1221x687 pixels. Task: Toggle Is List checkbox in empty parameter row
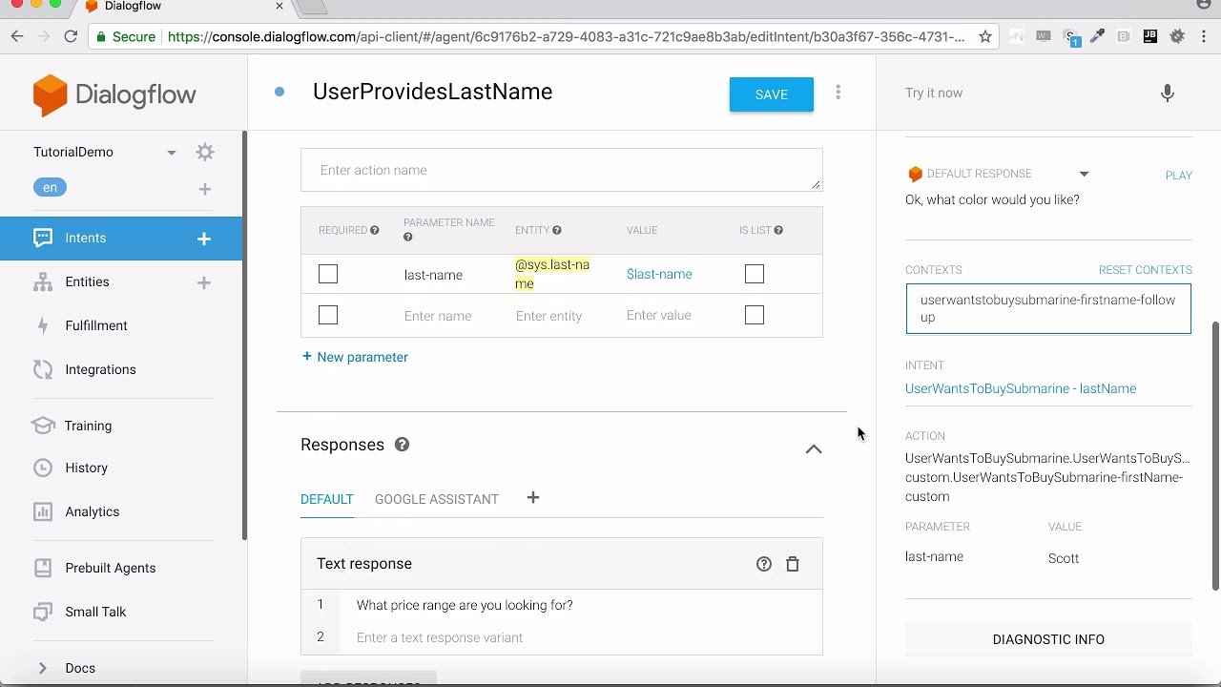(755, 315)
